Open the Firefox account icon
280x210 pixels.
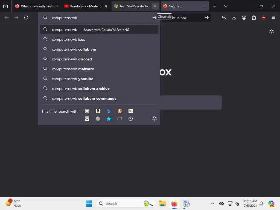pos(244,17)
